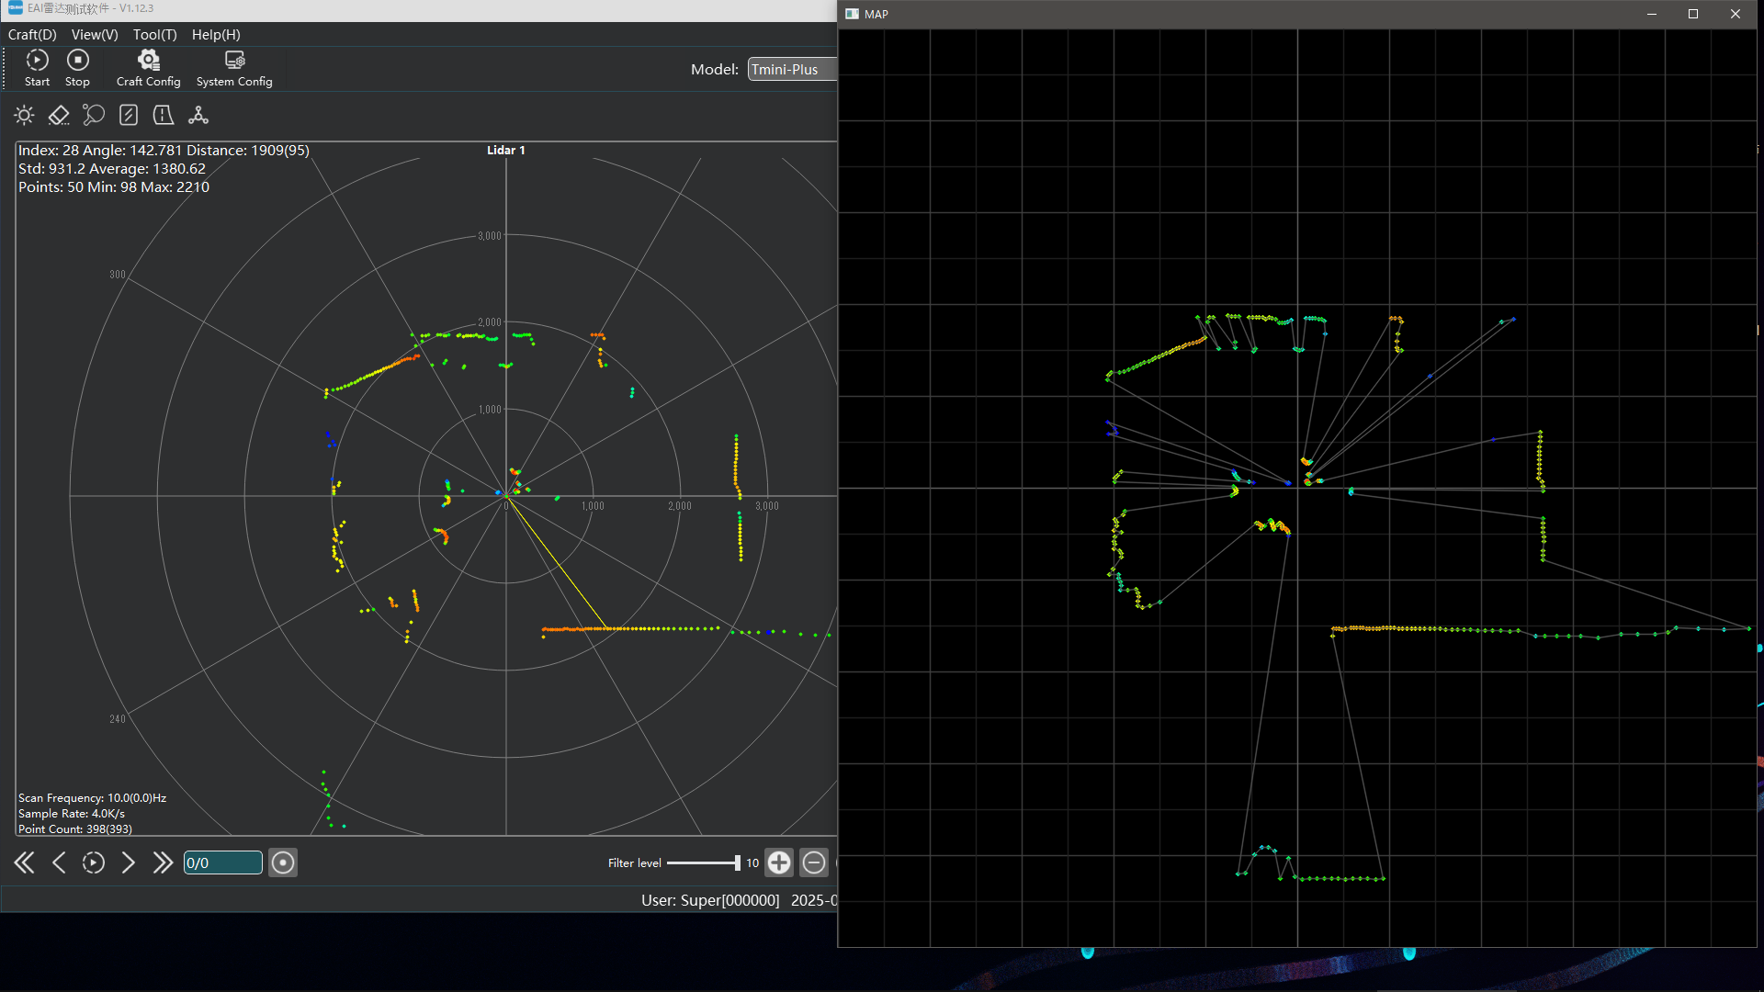1764x992 pixels.
Task: Click the sun brightness icon
Action: [x=25, y=115]
